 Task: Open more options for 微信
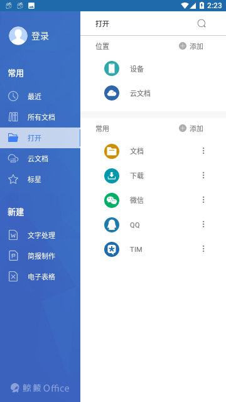203,200
